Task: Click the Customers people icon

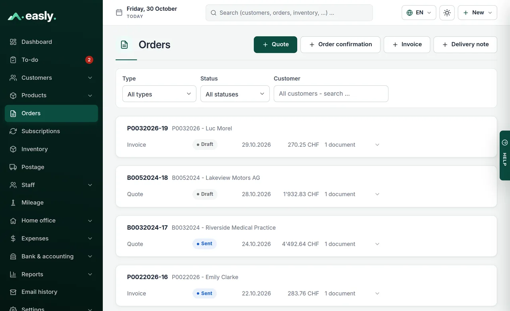Action: [13, 78]
